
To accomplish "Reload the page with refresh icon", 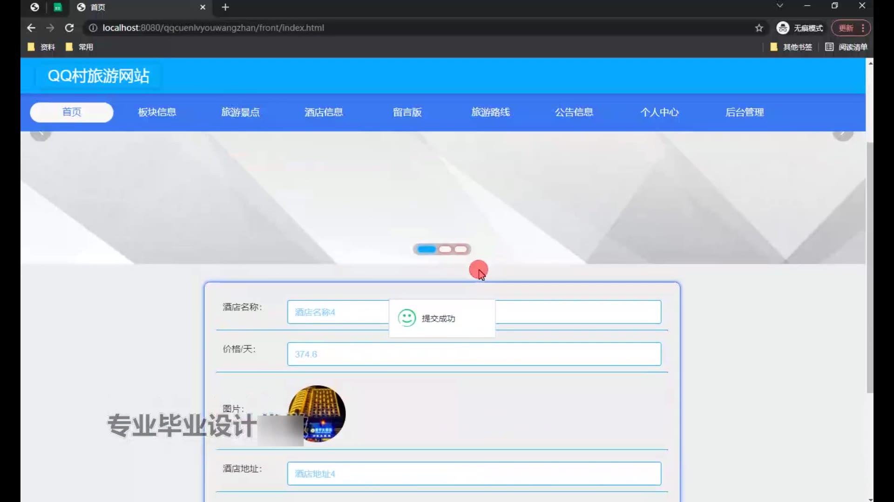I will tap(69, 28).
